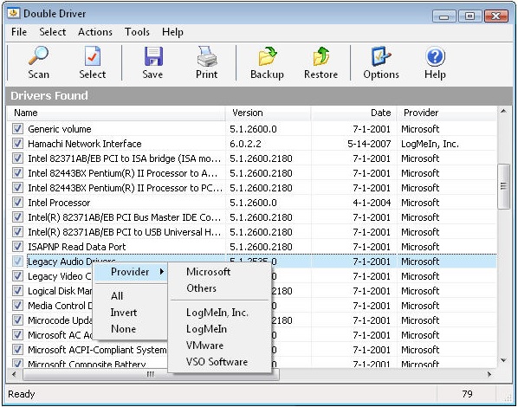Click the 6.0.2.2 version cell

(245, 144)
